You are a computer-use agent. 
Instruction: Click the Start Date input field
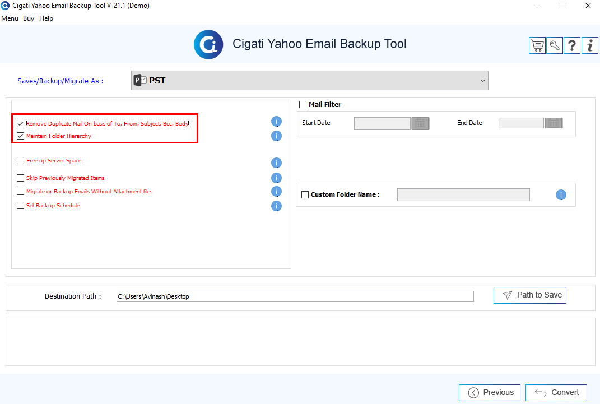pos(382,124)
